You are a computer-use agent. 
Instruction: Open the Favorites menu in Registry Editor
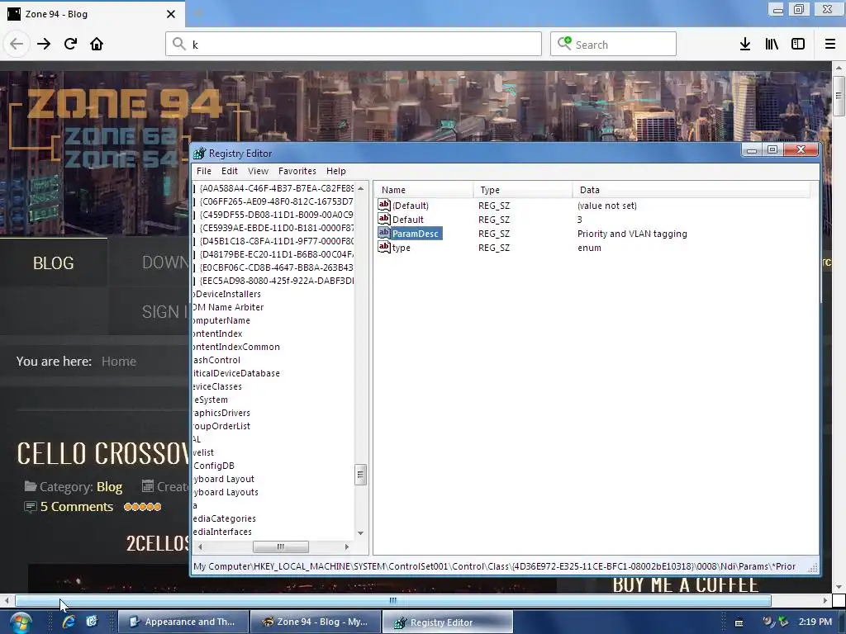(x=297, y=171)
